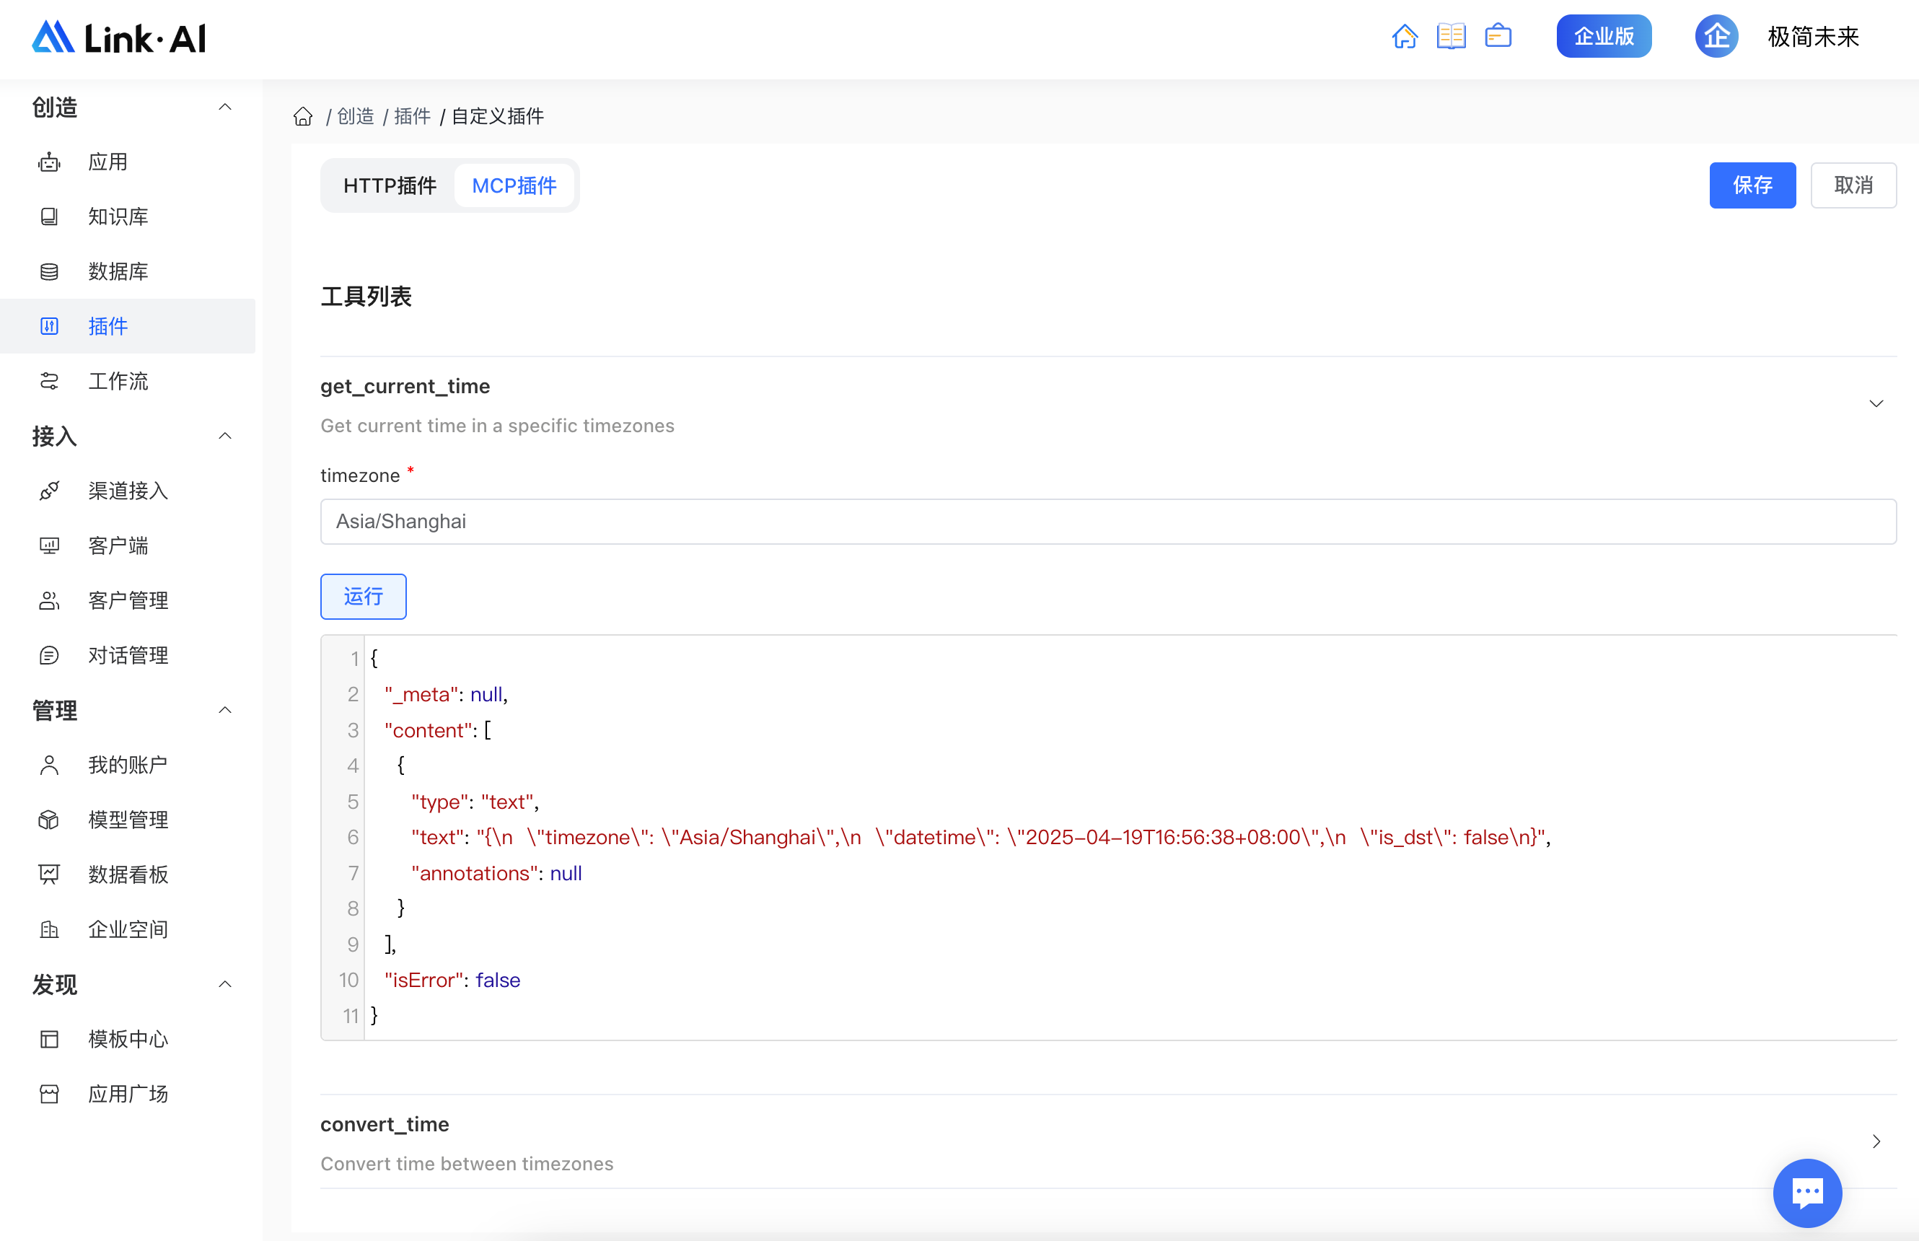1919x1241 pixels.
Task: Click the 数据看板 chart icon
Action: tap(49, 874)
